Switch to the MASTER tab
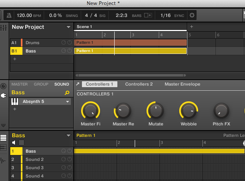 [x=20, y=84]
